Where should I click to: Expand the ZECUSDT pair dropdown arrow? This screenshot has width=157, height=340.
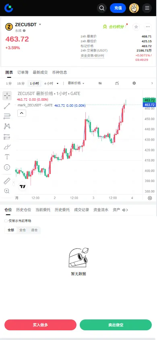click(x=40, y=25)
